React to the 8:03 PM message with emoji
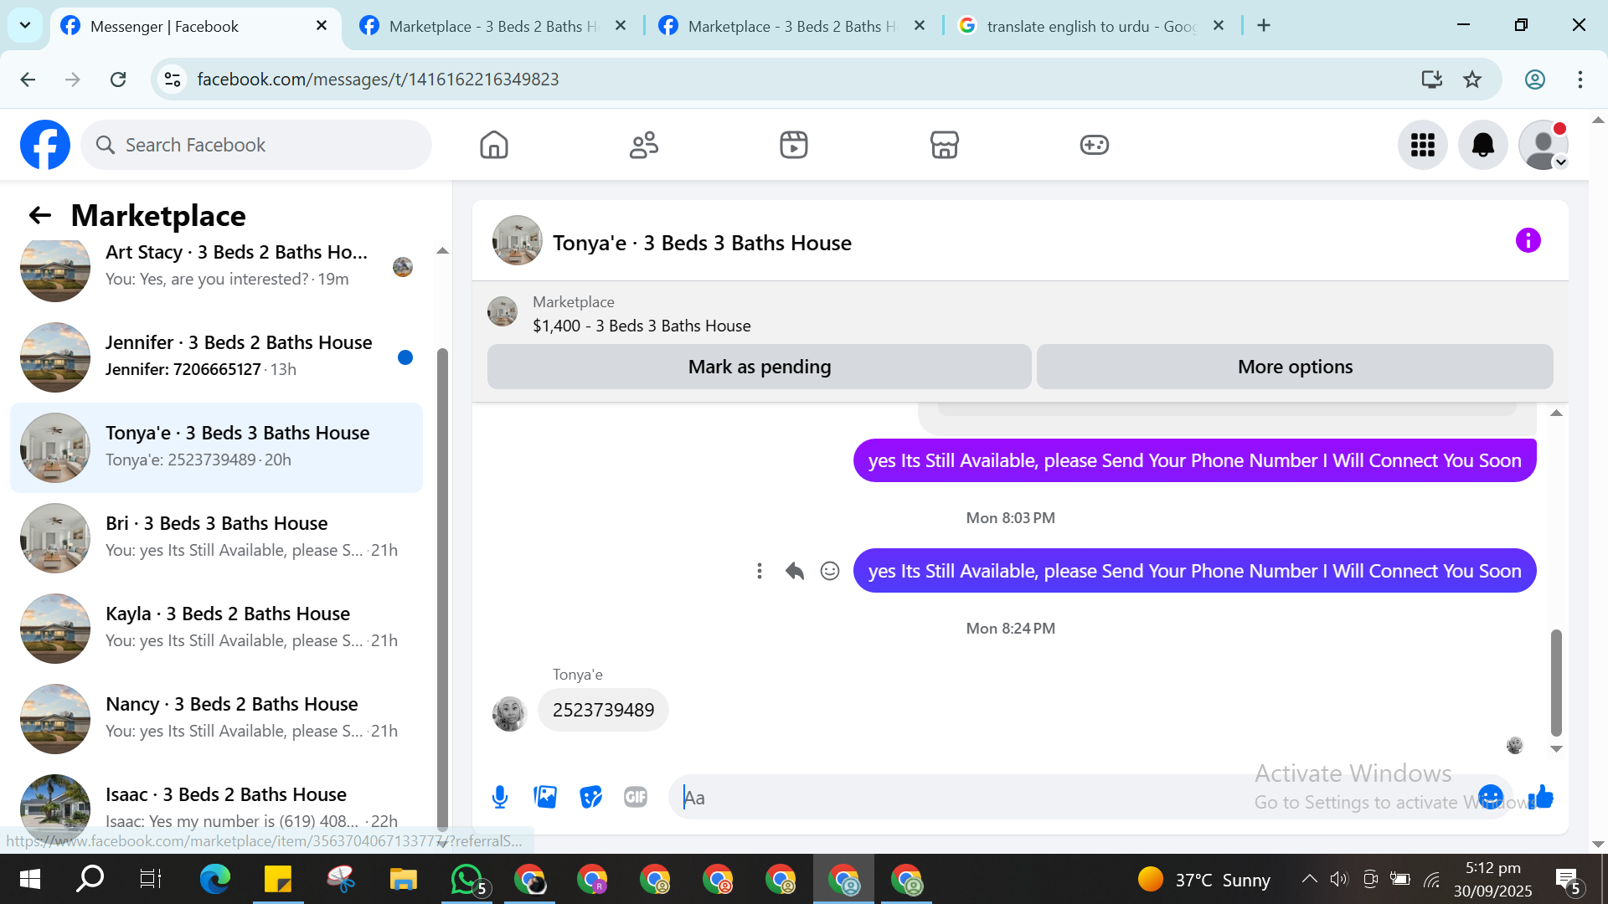Viewport: 1608px width, 904px height. click(830, 571)
